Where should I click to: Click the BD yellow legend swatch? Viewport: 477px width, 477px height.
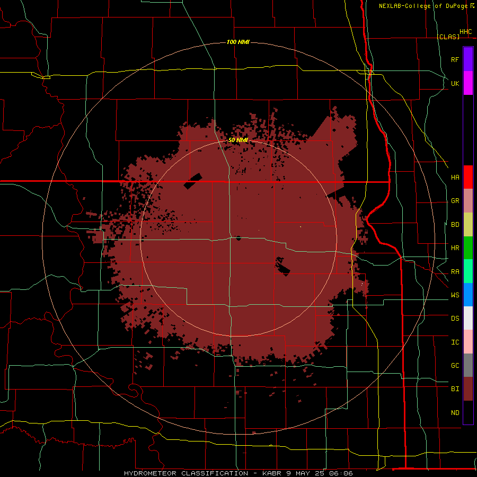pyautogui.click(x=468, y=225)
